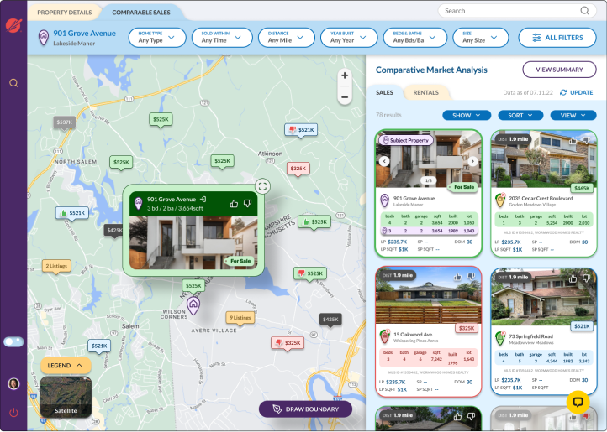Click the red app logo in the sidebar

coord(13,25)
